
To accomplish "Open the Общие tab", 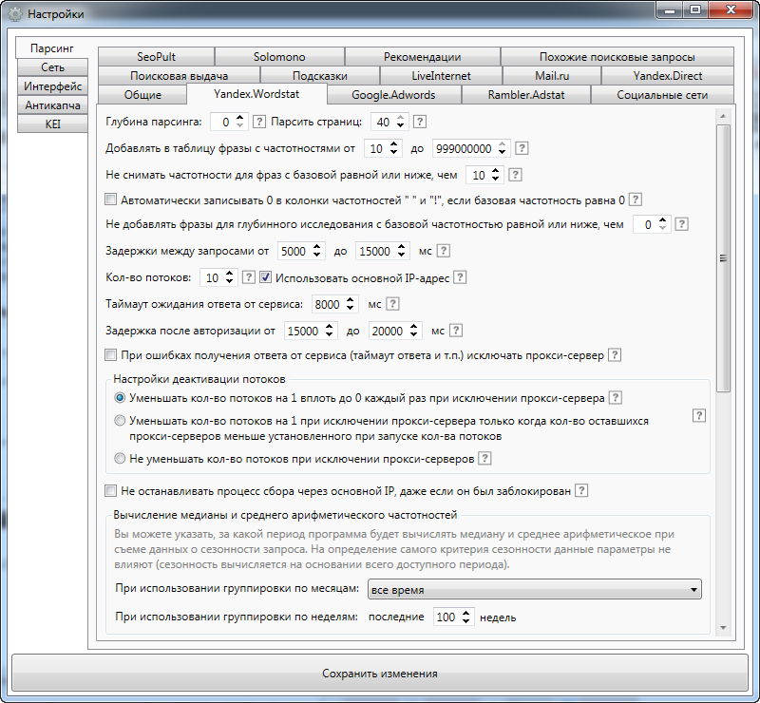I will coord(142,95).
